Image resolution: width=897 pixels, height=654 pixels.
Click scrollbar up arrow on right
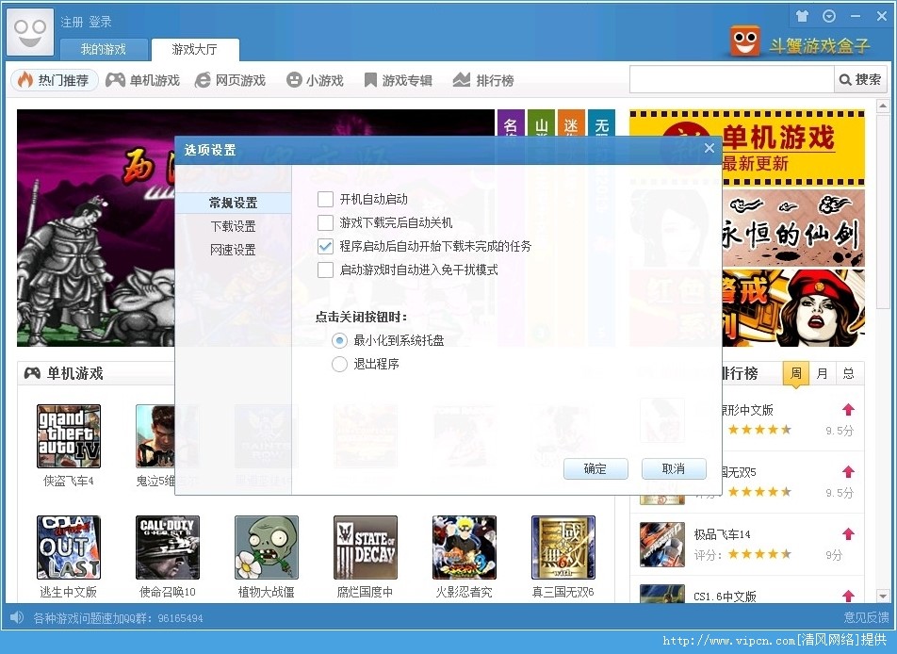click(x=883, y=106)
